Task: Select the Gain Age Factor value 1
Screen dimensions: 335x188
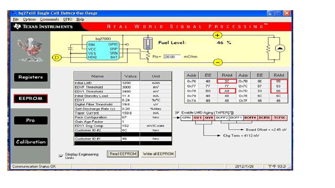Action: point(130,122)
